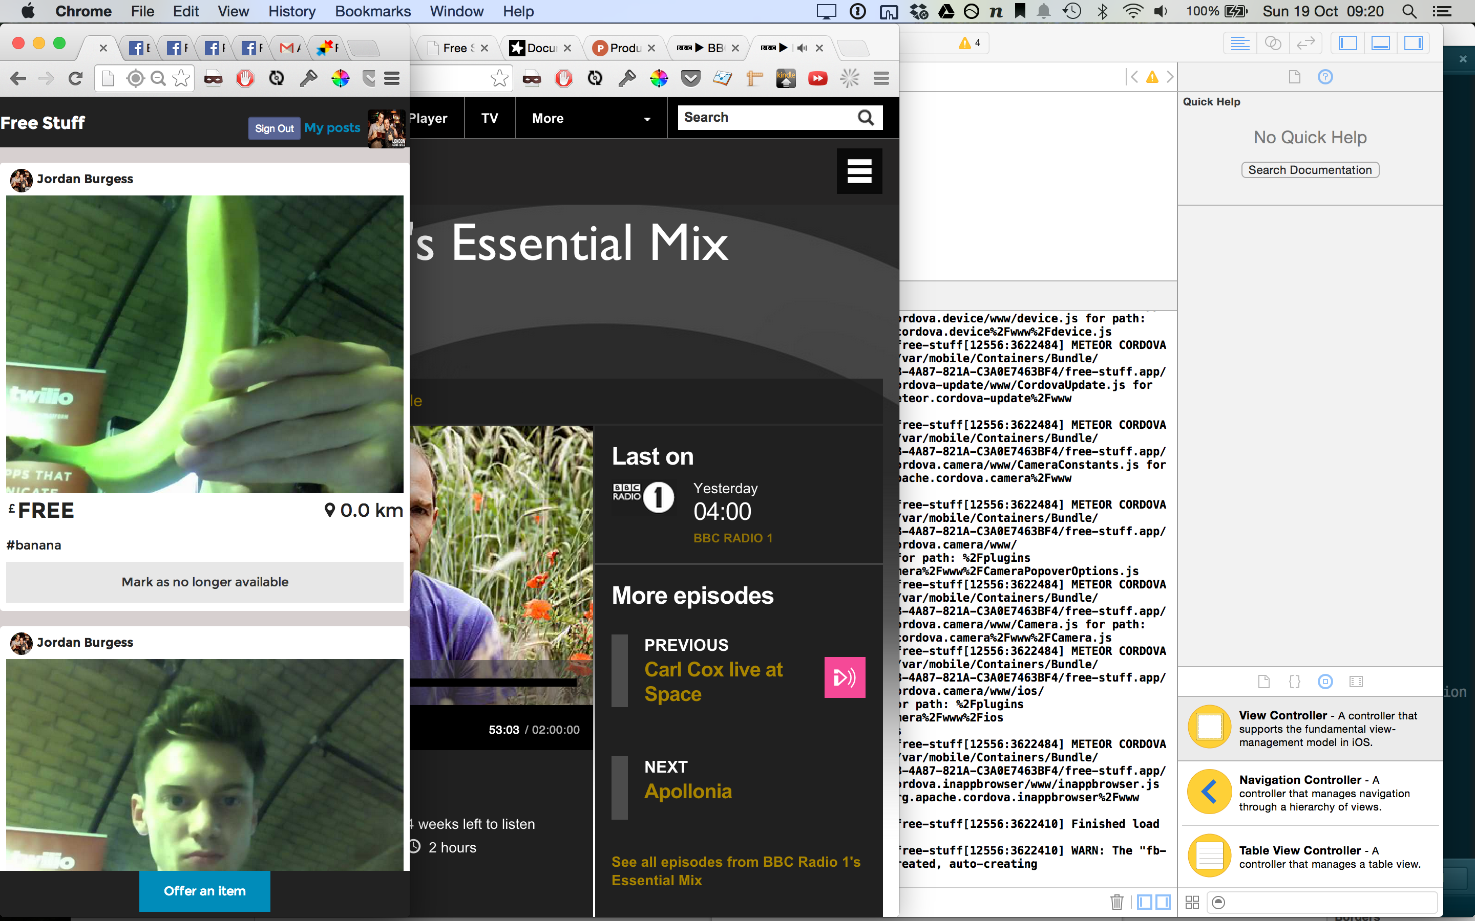Viewport: 1475px width, 921px height.
Task: Open the Bookmarks menu
Action: pyautogui.click(x=372, y=11)
